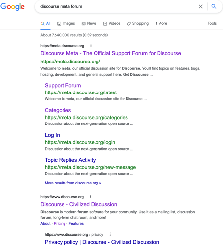This screenshot has width=223, height=246.
Task: Click https://meta.discourse.org/new-message URL
Action: [x=90, y=167]
